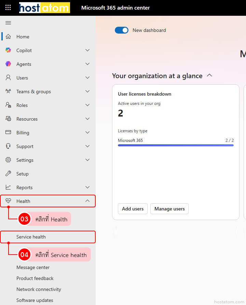The width and height of the screenshot is (246, 305).
Task: Click the Licenses by type label
Action: [x=133, y=131]
